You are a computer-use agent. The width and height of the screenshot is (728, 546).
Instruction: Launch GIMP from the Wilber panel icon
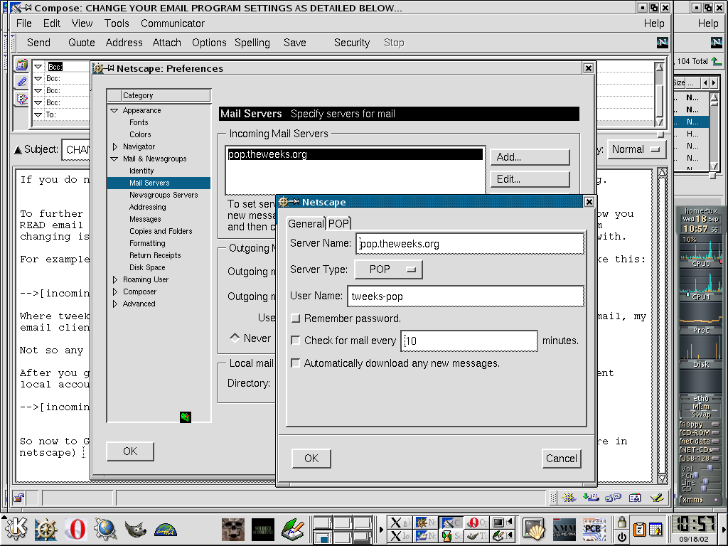(136, 529)
